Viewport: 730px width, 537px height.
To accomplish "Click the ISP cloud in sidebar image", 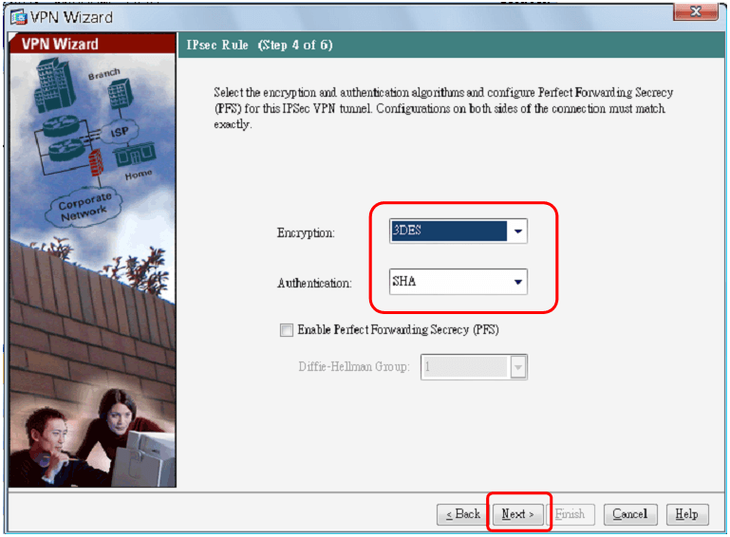I will click(120, 132).
